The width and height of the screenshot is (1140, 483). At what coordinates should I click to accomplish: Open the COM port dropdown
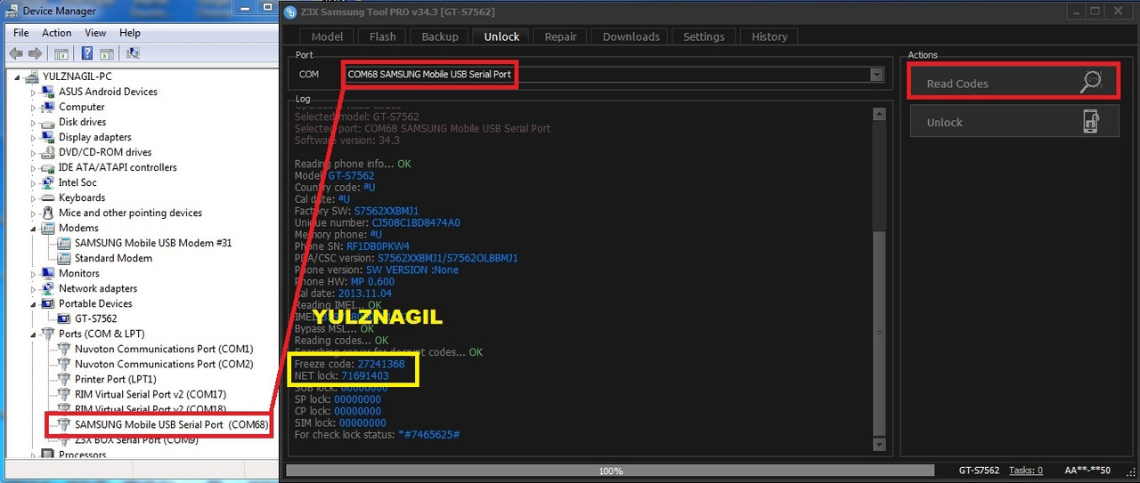click(x=876, y=75)
